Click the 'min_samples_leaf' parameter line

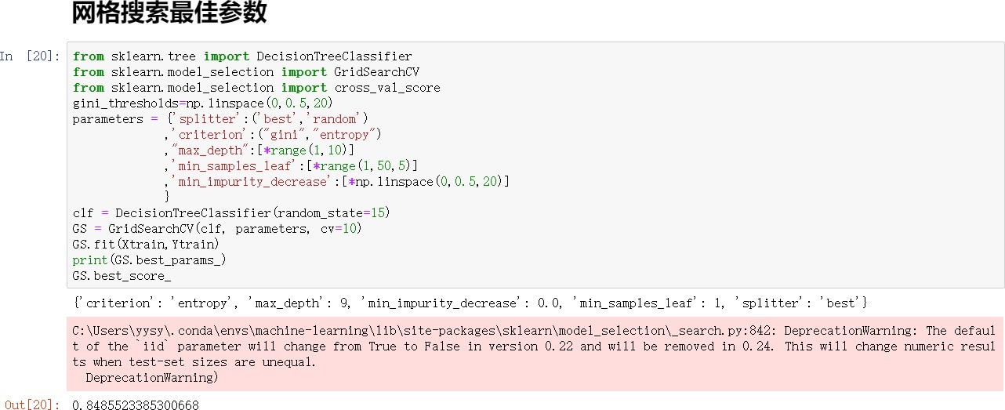(290, 166)
